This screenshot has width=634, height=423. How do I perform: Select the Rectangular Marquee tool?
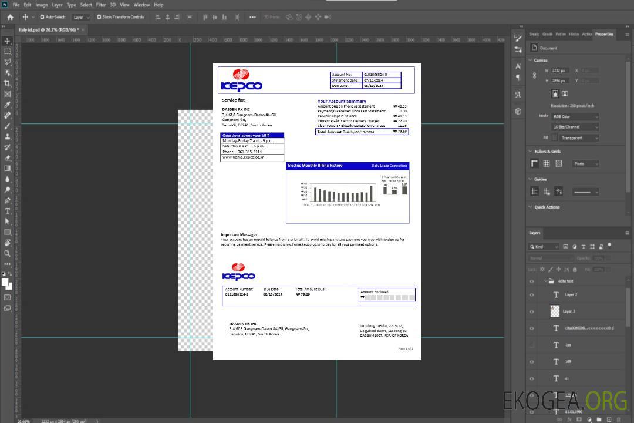7,52
